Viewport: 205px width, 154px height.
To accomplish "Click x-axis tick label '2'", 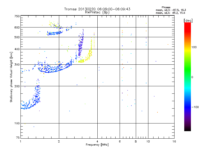I will pyautogui.click(x=59, y=141).
